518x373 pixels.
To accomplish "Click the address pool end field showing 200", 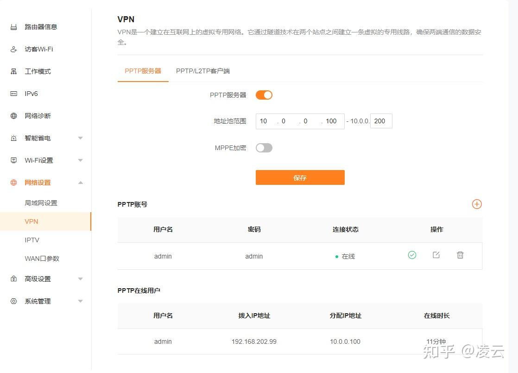I will pos(381,120).
